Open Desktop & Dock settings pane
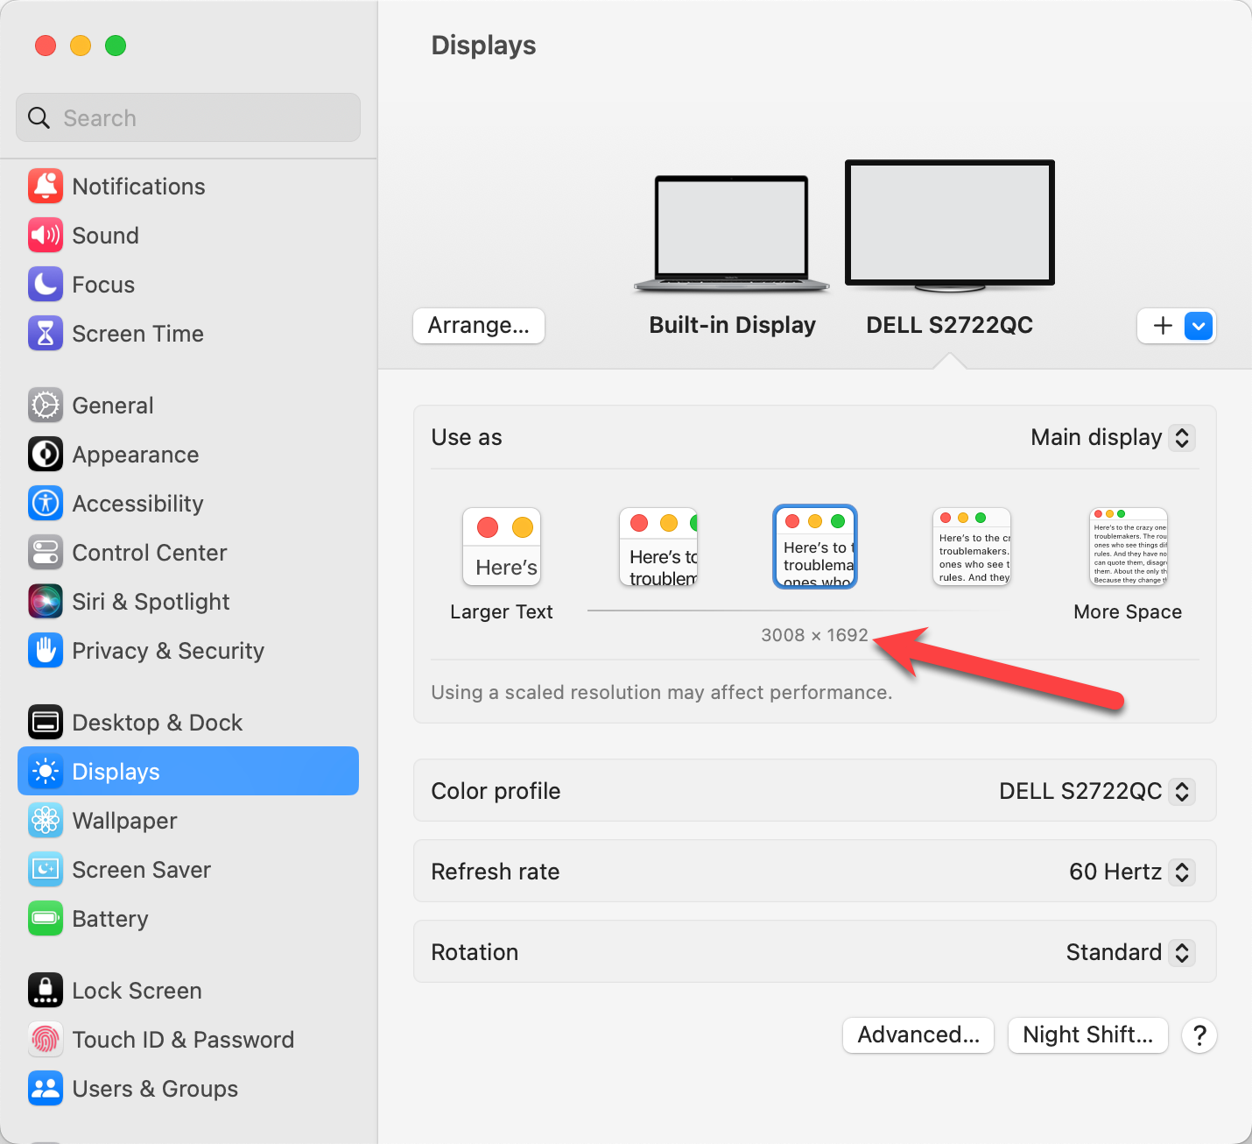Image resolution: width=1252 pixels, height=1144 pixels. [157, 723]
